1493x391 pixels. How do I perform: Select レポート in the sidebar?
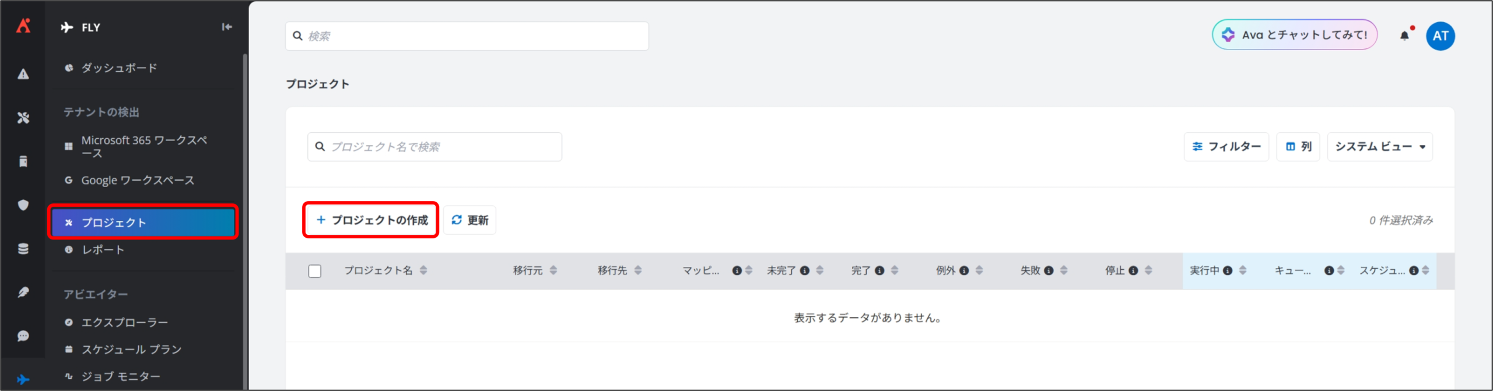coord(103,250)
